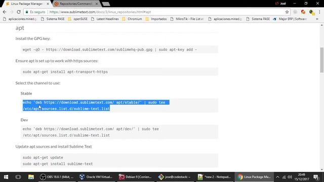Open the Windows Start menu
The height and width of the screenshot is (182, 324).
(6, 177)
